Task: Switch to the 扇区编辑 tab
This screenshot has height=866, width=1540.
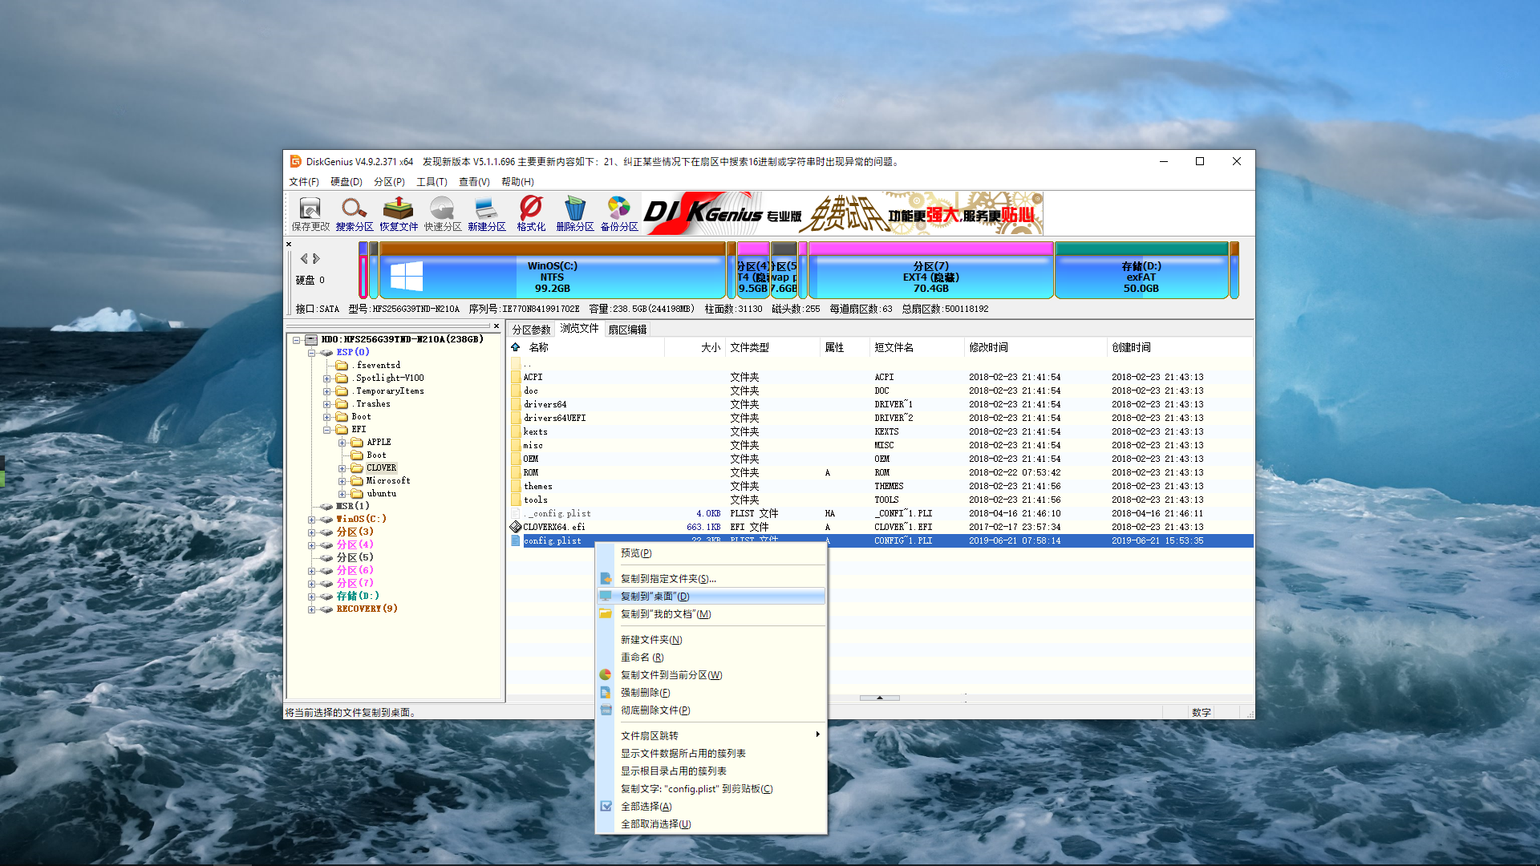Action: coord(626,330)
